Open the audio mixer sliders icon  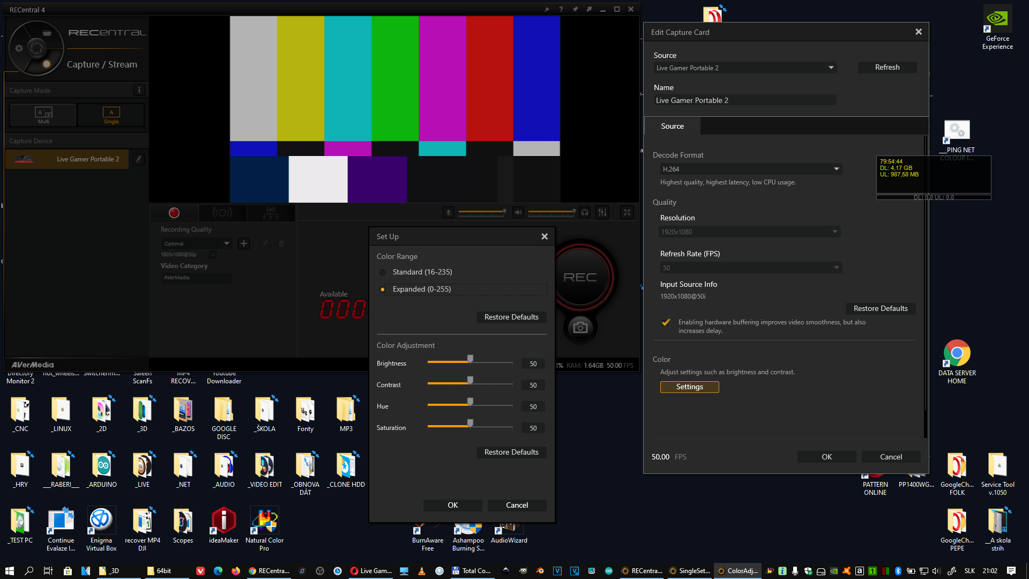pyautogui.click(x=602, y=213)
